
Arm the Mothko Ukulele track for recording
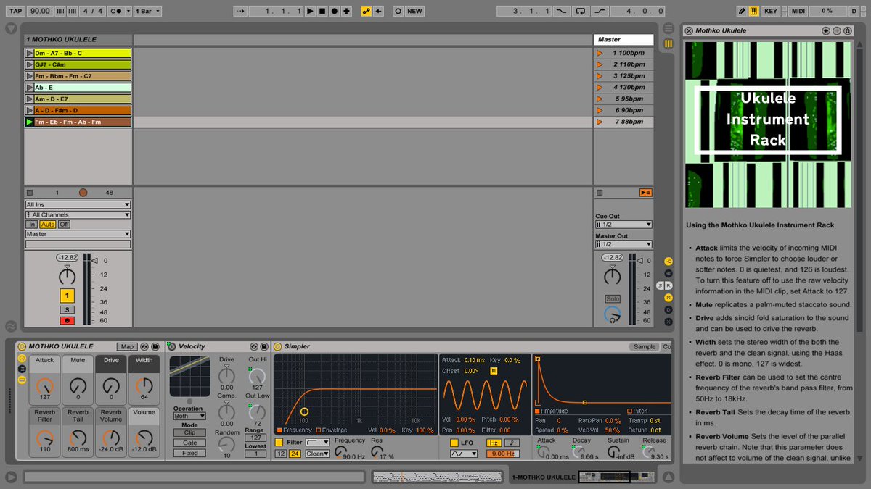coord(67,320)
